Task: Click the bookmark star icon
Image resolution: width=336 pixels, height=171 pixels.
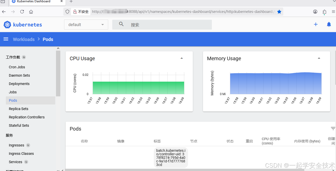Action: coord(279,12)
